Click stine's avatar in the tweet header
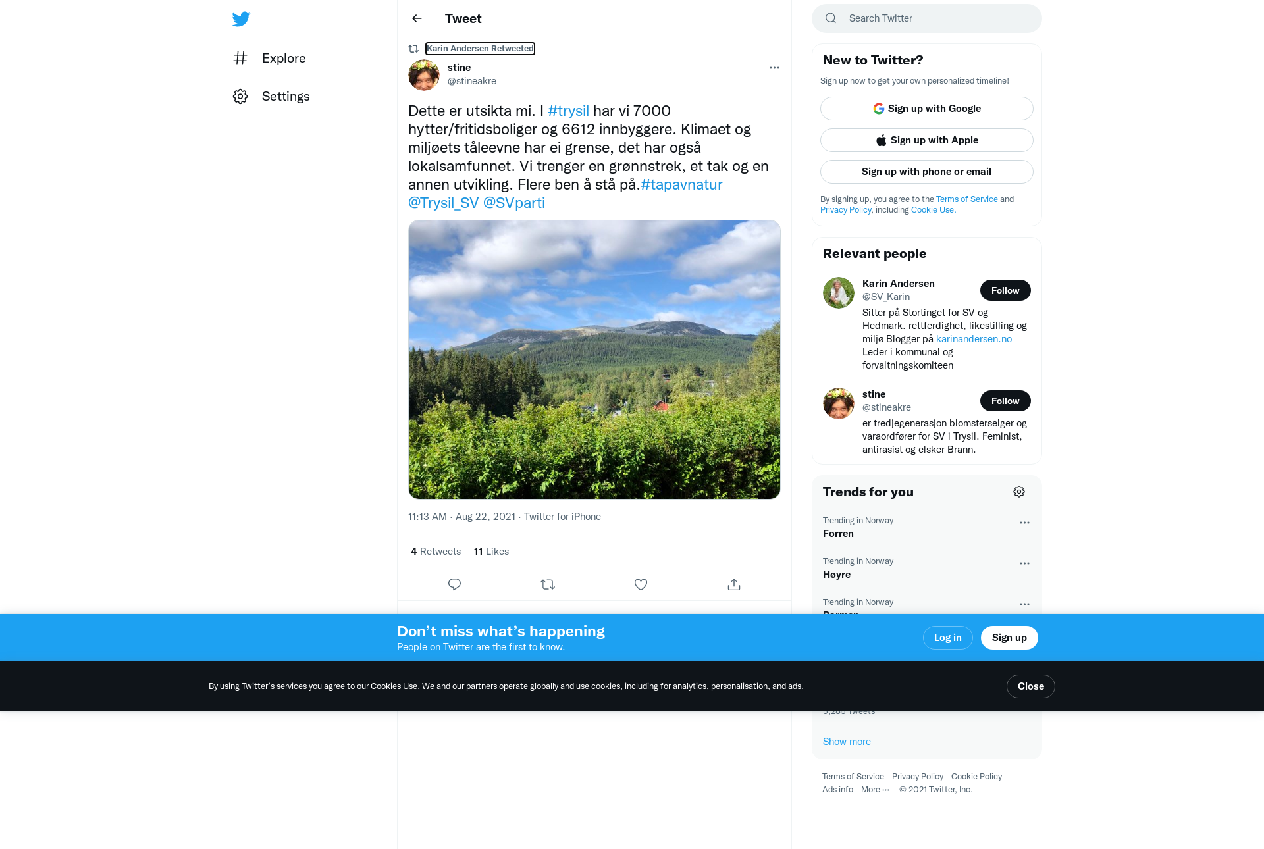 coord(424,75)
